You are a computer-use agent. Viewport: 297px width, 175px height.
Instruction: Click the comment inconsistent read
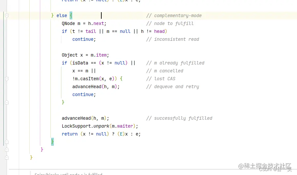coord(173,39)
